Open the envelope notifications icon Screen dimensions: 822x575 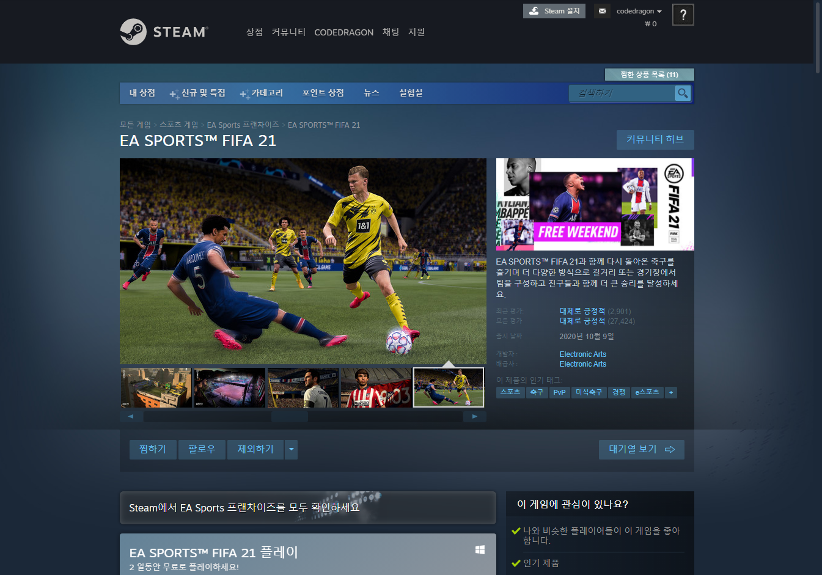coord(602,11)
